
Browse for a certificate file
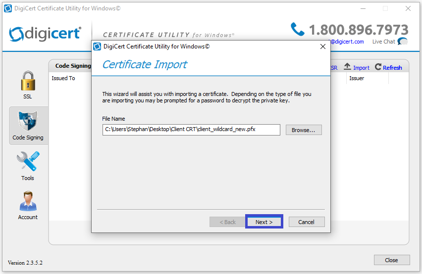point(304,130)
